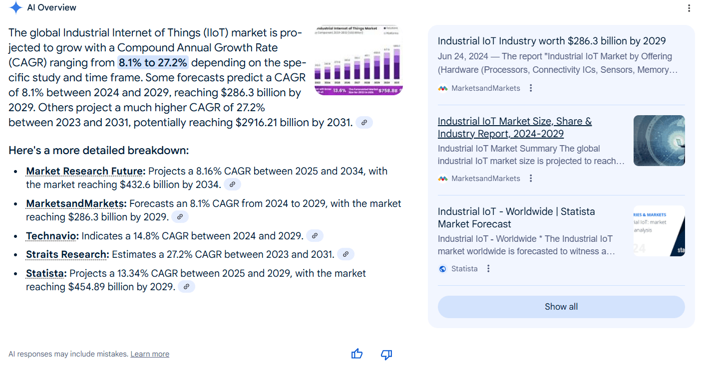
Task: Click the MarketsandMarkets logo on the first source
Action: coord(443,87)
